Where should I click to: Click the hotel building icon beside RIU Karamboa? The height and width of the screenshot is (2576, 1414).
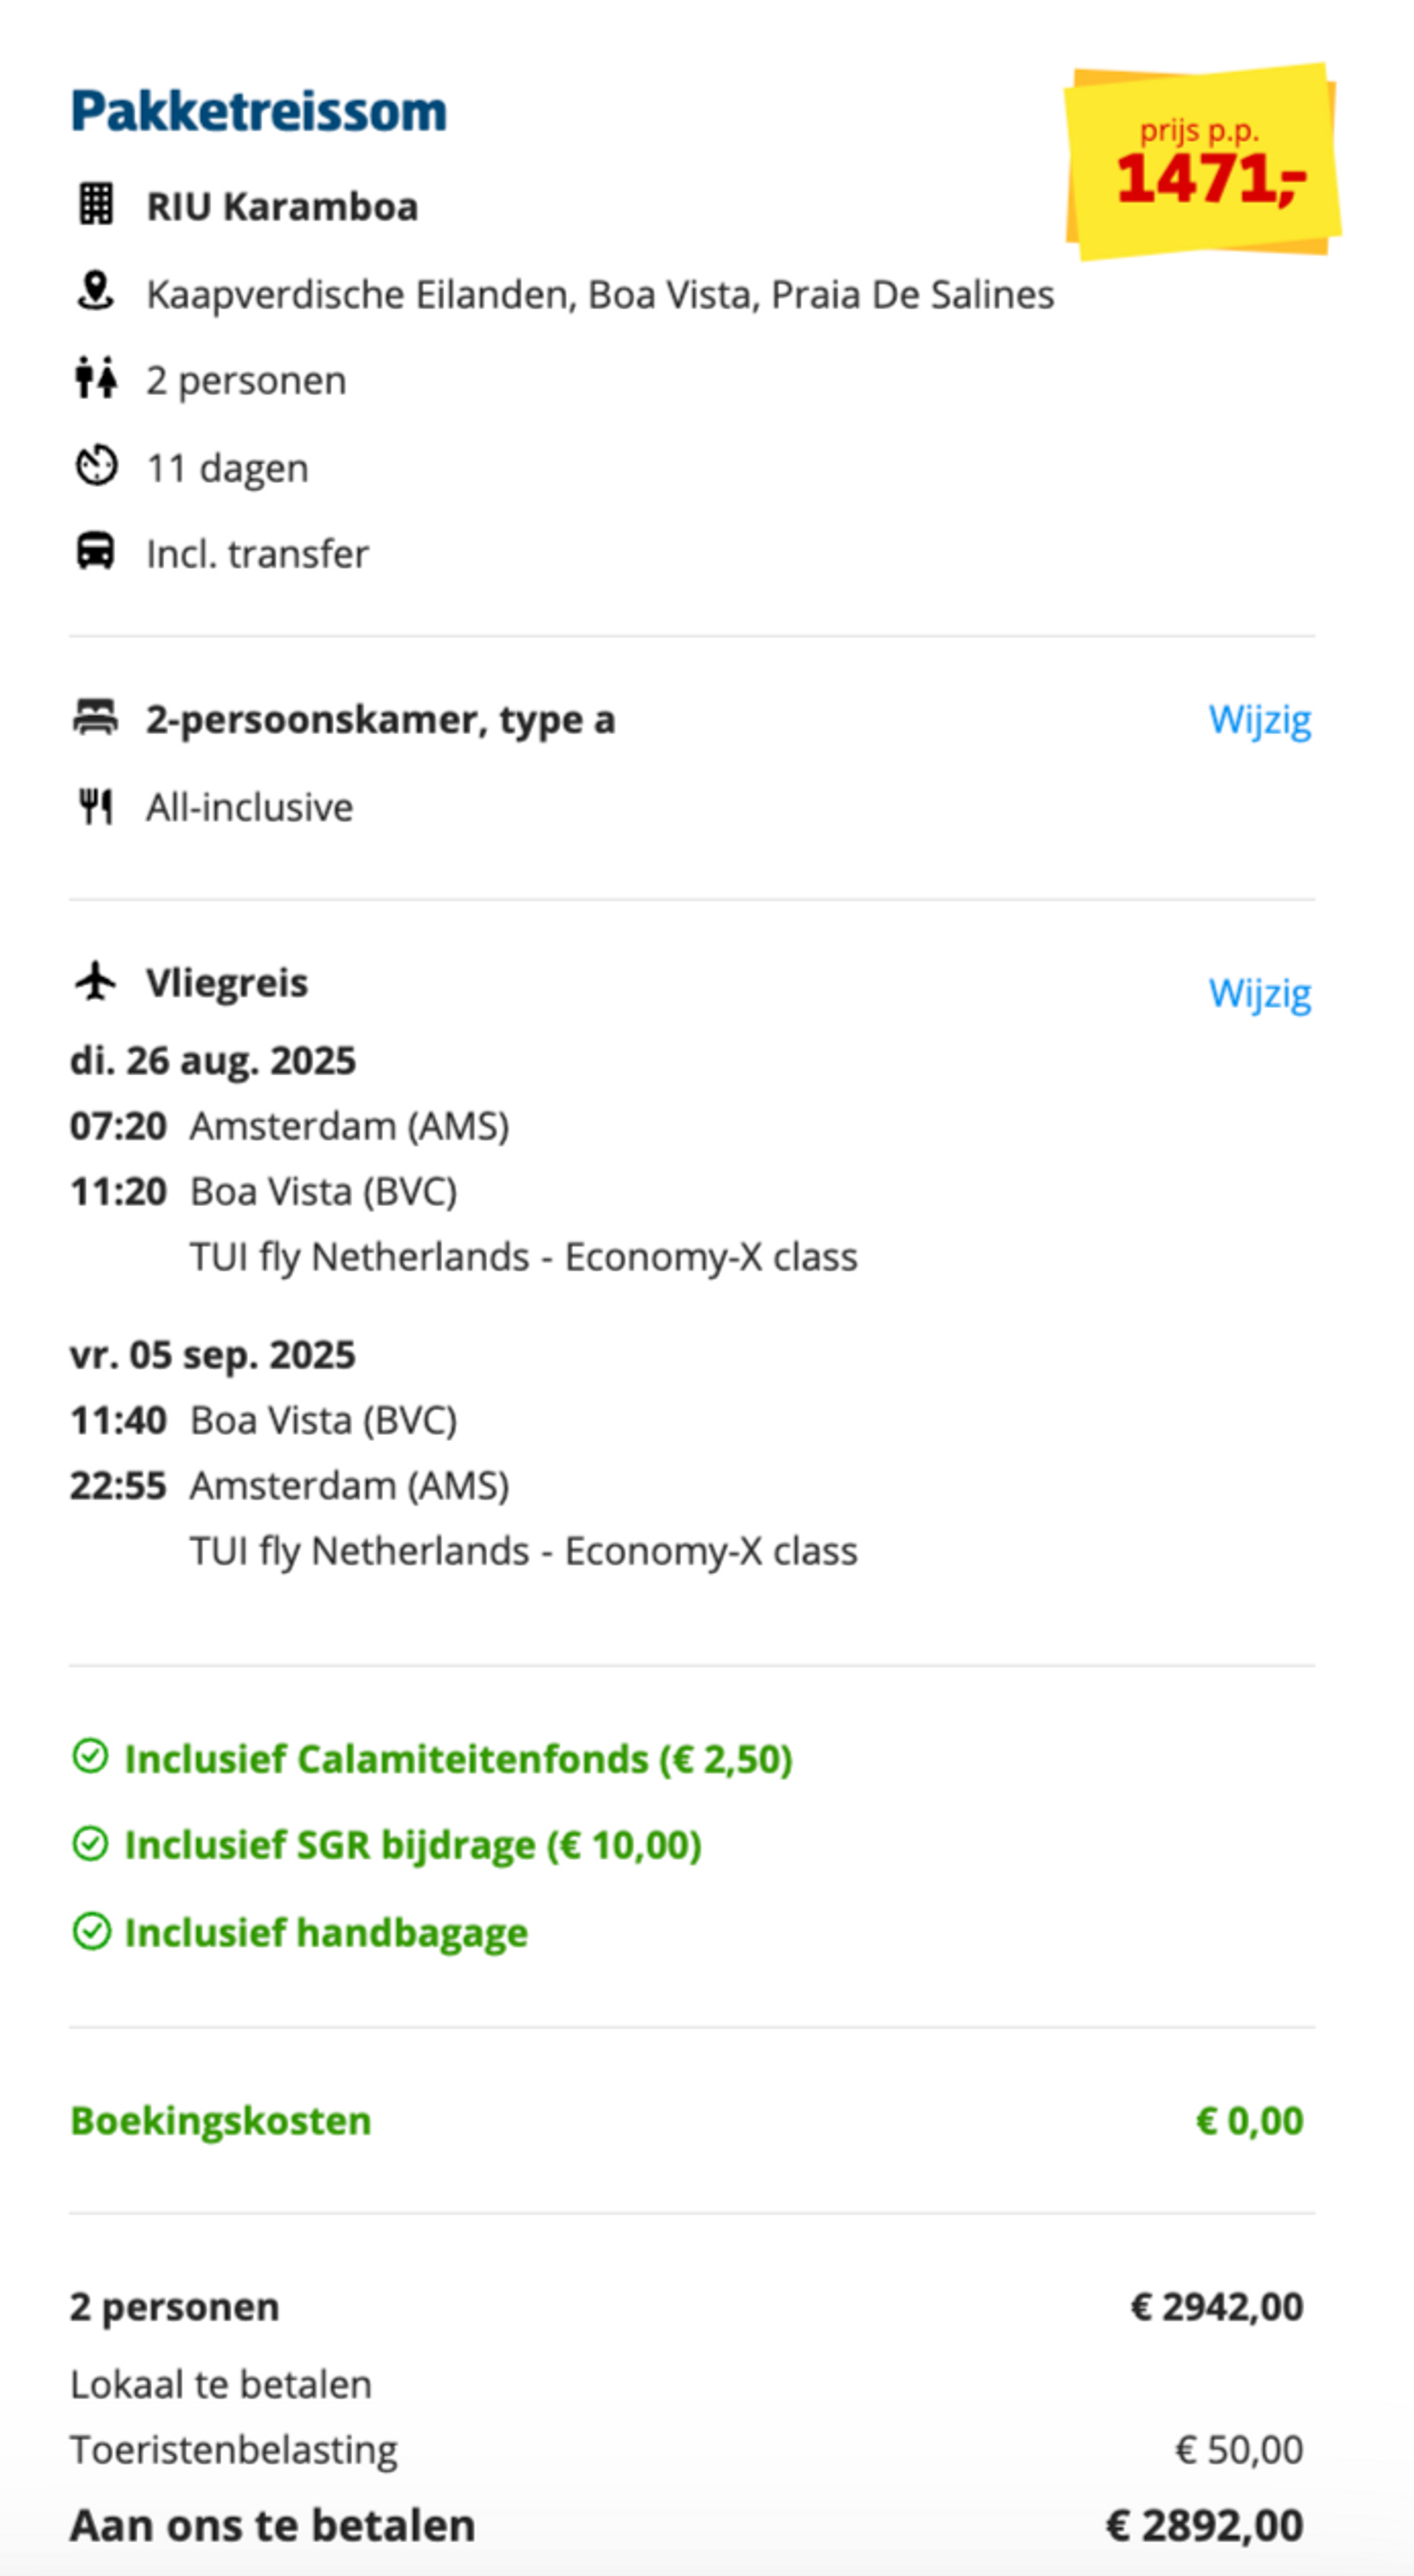pos(96,205)
